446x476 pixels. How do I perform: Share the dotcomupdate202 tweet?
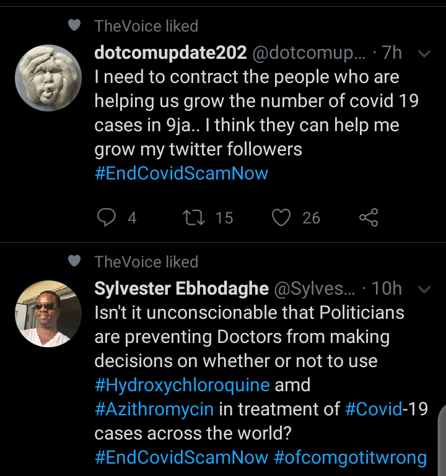(x=369, y=217)
